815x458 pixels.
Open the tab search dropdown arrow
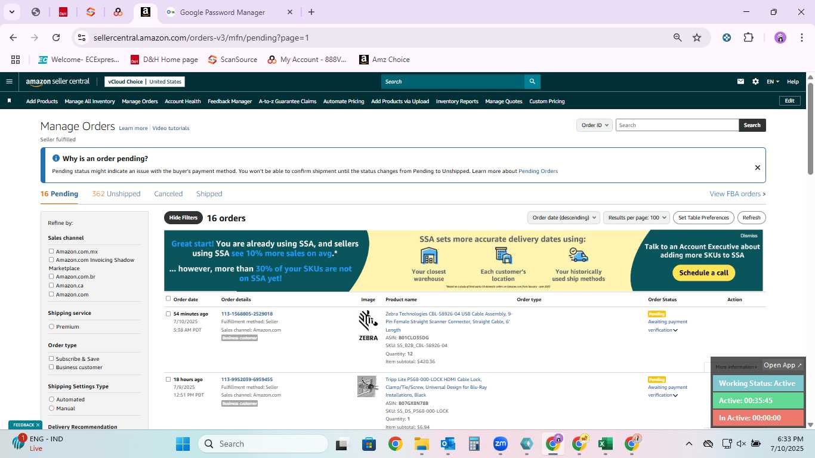[x=12, y=12]
